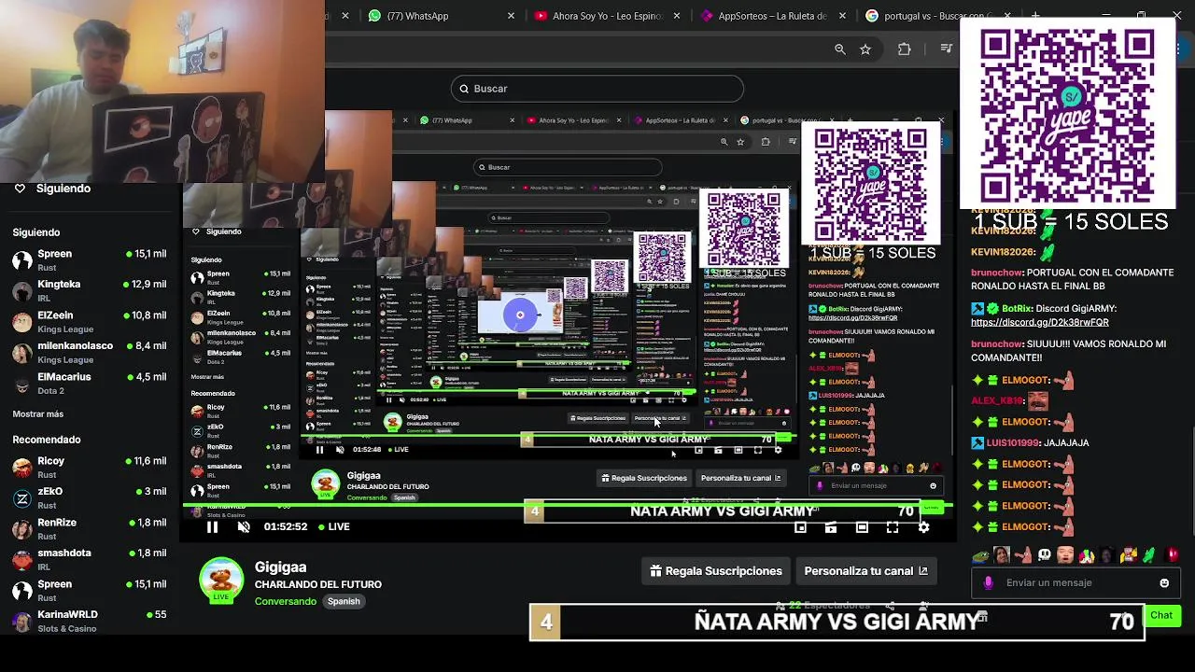Open ElMacarius Dota 2 channel

point(90,383)
